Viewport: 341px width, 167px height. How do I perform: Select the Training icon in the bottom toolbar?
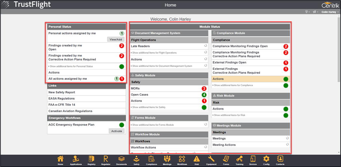tap(239, 160)
